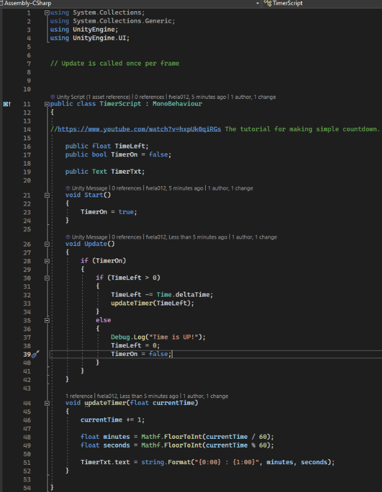Image resolution: width=382 pixels, height=492 pixels.
Task: Click 'The tutorial for making simple countdown.' comment
Action: pos(302,129)
